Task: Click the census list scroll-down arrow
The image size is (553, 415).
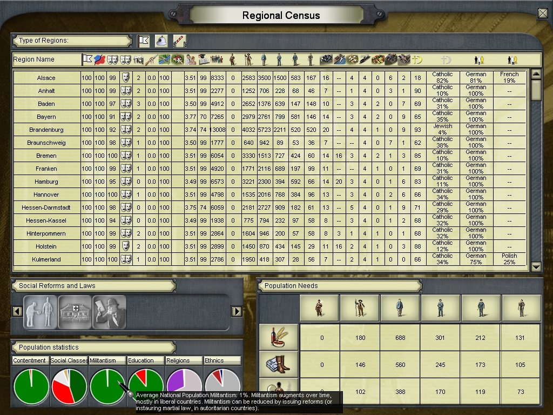Action: pos(536,266)
